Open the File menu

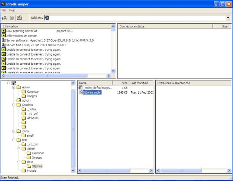coord(4,10)
